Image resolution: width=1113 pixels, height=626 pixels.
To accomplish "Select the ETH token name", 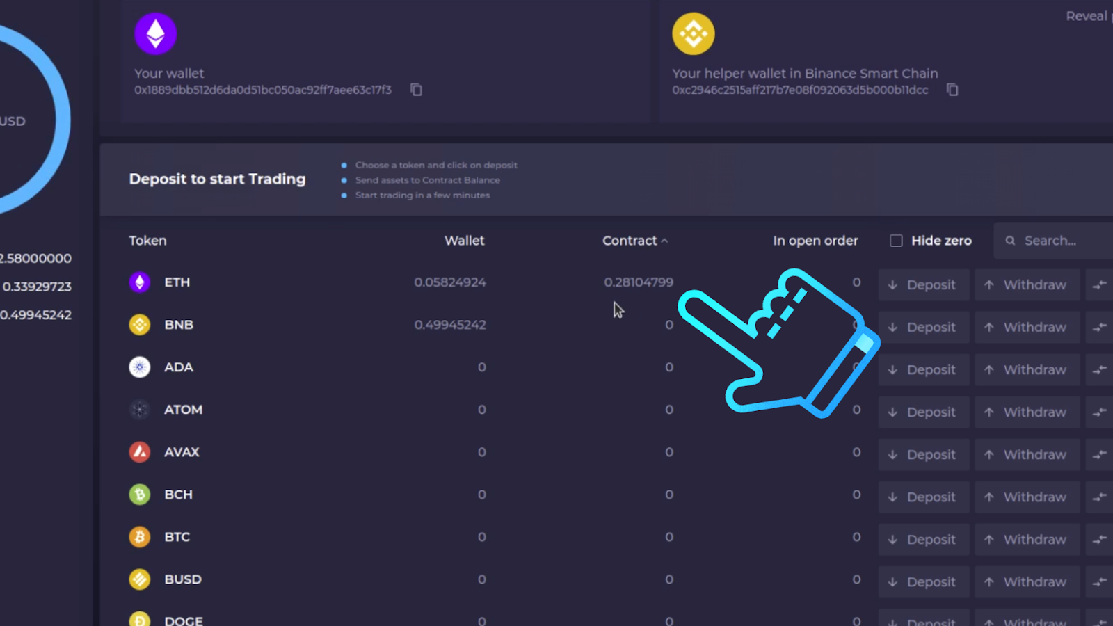I will tap(177, 282).
